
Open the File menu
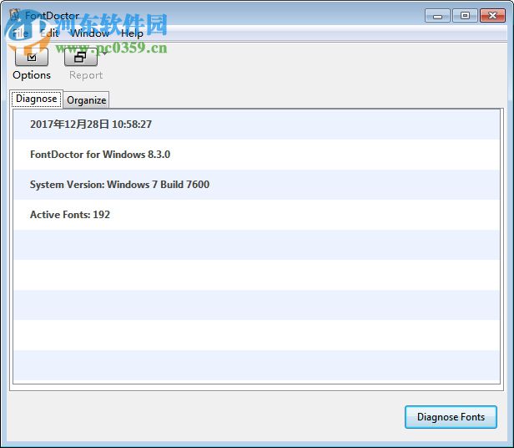pyautogui.click(x=20, y=33)
